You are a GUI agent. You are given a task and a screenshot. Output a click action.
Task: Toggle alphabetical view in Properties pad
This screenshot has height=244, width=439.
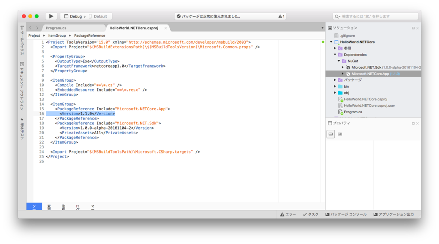click(340, 134)
